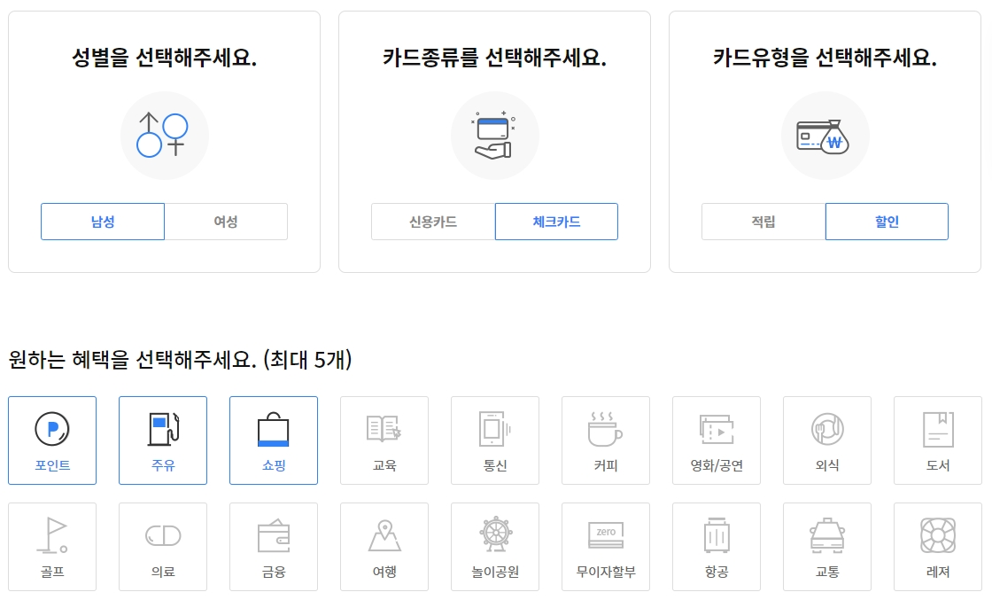
Task: Switch card type to 신용카드
Action: pyautogui.click(x=432, y=222)
